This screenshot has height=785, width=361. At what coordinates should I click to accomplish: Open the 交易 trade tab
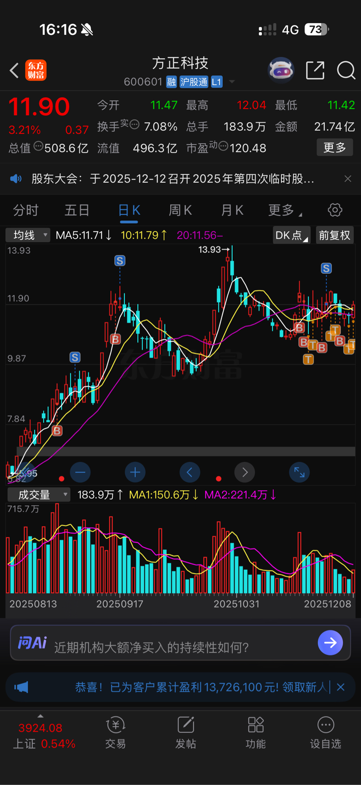pos(115,732)
